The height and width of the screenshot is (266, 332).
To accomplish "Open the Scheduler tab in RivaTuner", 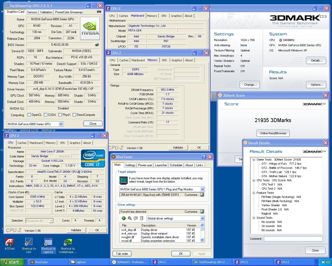I will pyautogui.click(x=176, y=165).
